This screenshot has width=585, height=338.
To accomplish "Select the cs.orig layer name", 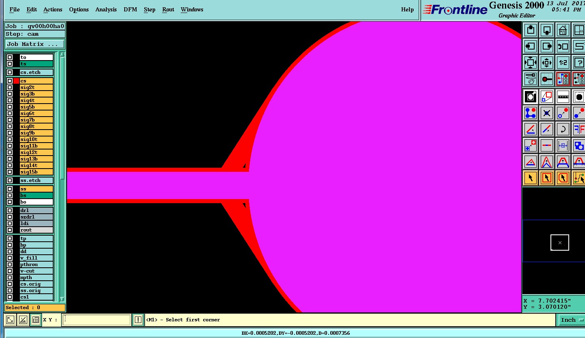I will [37, 284].
